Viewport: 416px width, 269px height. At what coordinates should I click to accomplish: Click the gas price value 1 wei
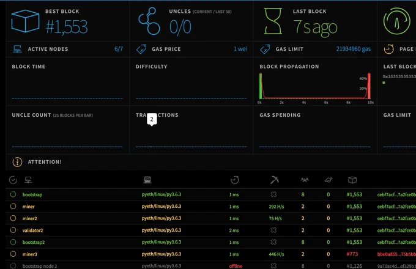240,49
